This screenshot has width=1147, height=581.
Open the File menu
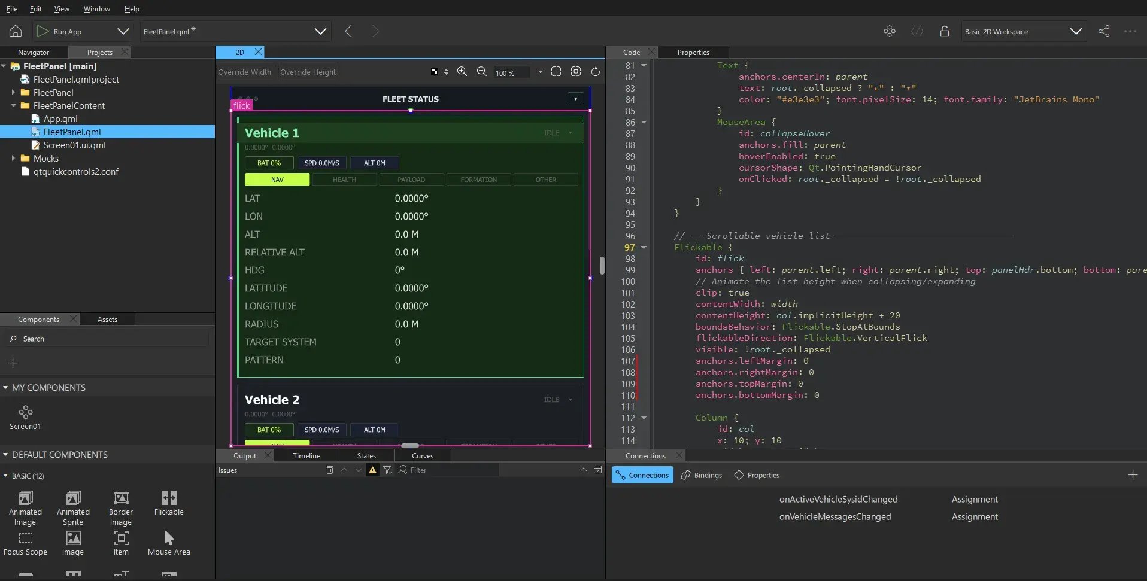(12, 9)
